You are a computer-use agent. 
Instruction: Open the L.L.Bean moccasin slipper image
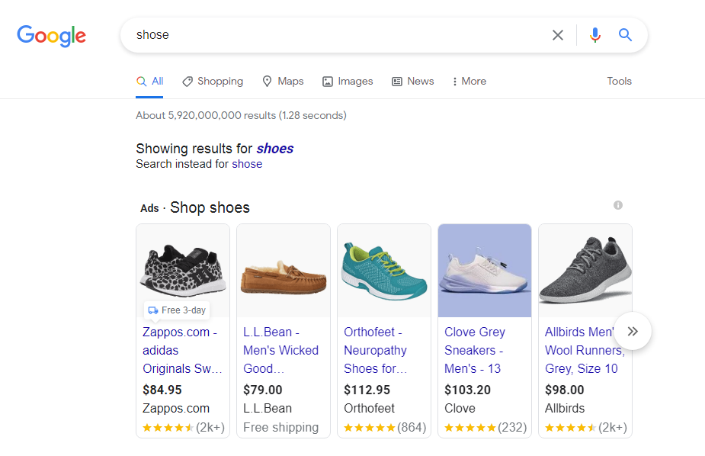tap(284, 271)
